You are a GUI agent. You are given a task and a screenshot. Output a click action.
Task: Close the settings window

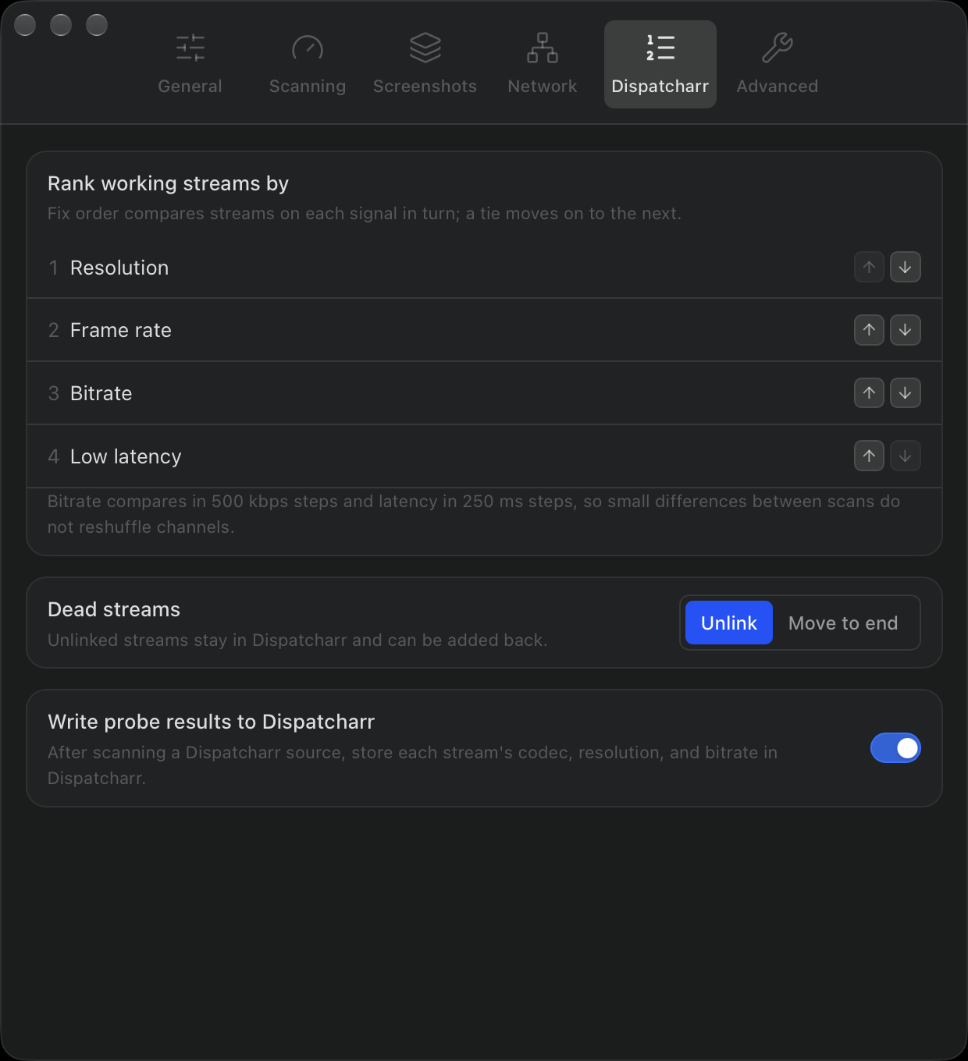pos(25,25)
